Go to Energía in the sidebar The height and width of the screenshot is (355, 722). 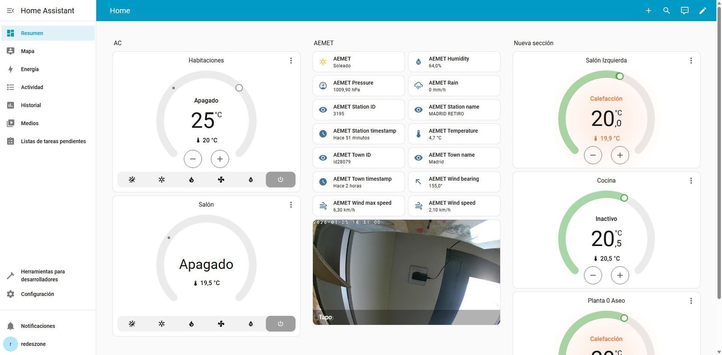[30, 69]
